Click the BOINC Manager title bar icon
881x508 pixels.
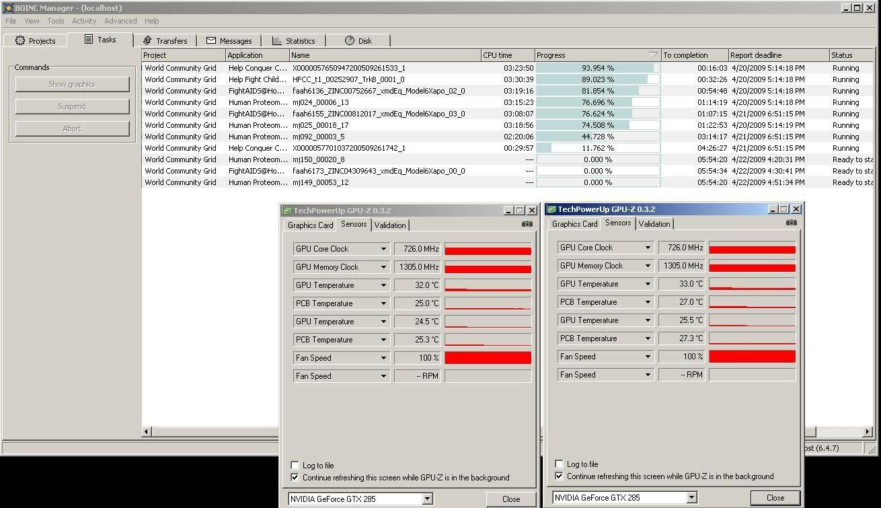coord(7,7)
